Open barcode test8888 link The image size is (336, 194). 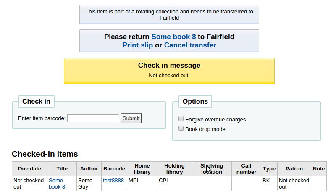[x=113, y=181]
